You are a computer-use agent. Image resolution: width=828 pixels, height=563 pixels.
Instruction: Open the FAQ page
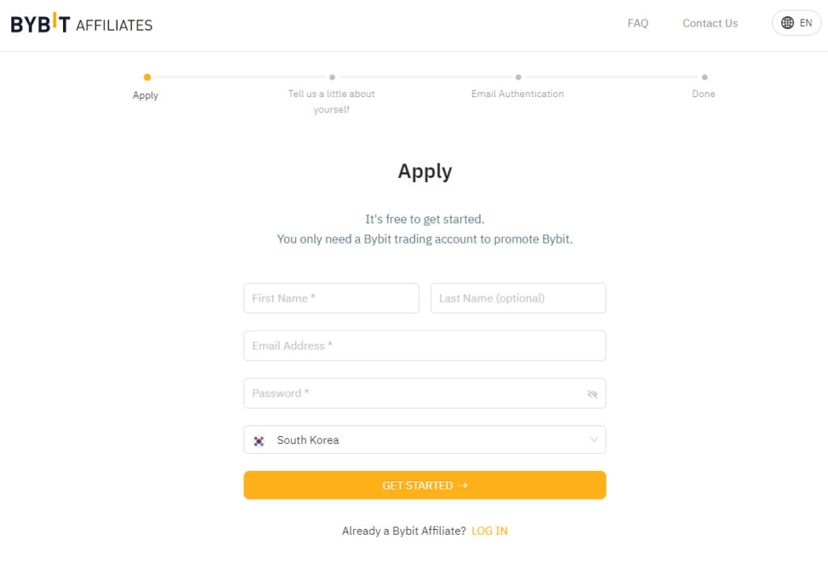pos(637,23)
